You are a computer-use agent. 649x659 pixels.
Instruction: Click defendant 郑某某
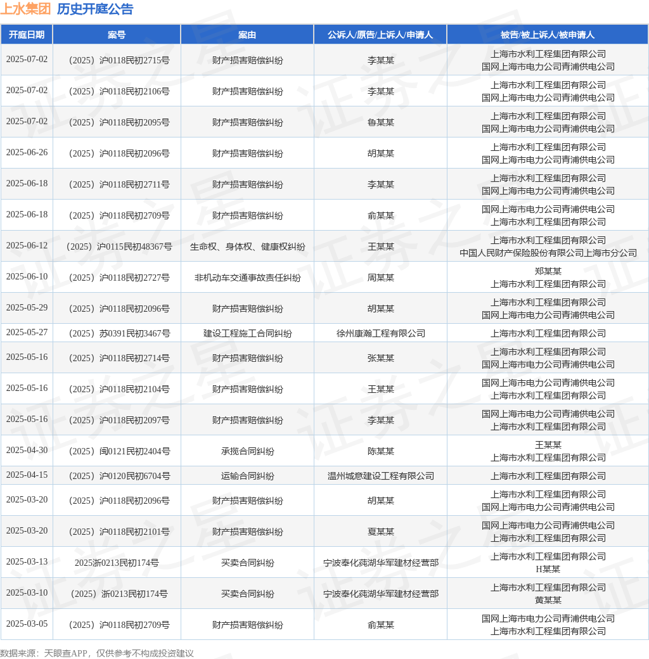548,271
